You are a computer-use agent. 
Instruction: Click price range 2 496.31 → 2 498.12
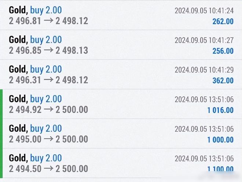pyautogui.click(x=48, y=80)
